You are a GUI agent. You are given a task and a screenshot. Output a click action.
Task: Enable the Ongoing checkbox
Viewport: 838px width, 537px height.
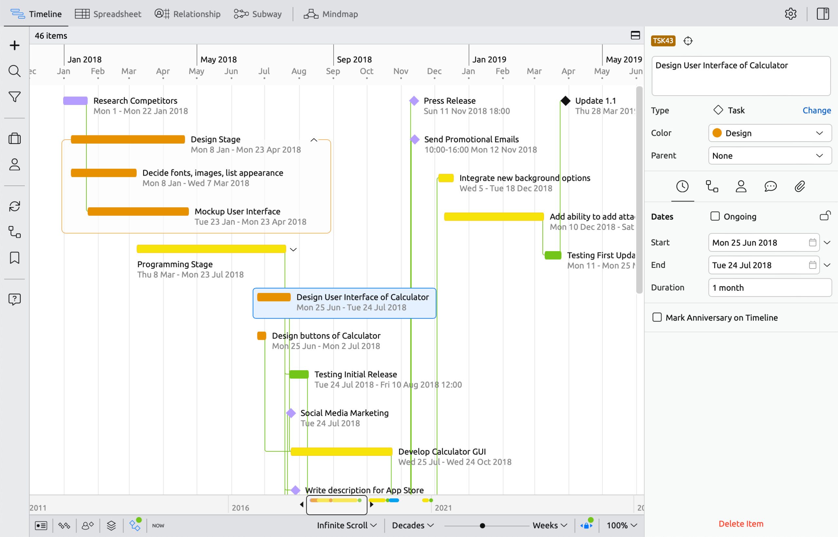(x=715, y=216)
